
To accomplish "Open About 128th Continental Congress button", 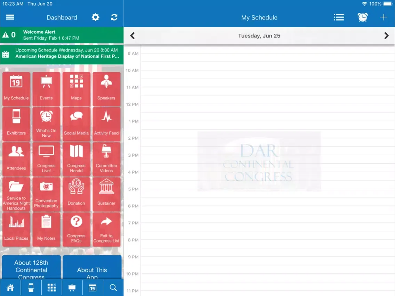I will pyautogui.click(x=32, y=267).
